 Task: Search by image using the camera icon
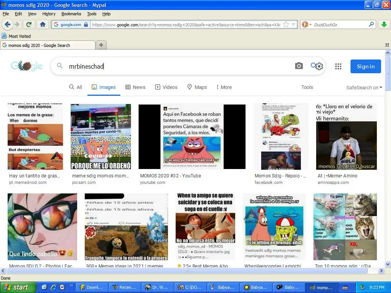[299, 66]
